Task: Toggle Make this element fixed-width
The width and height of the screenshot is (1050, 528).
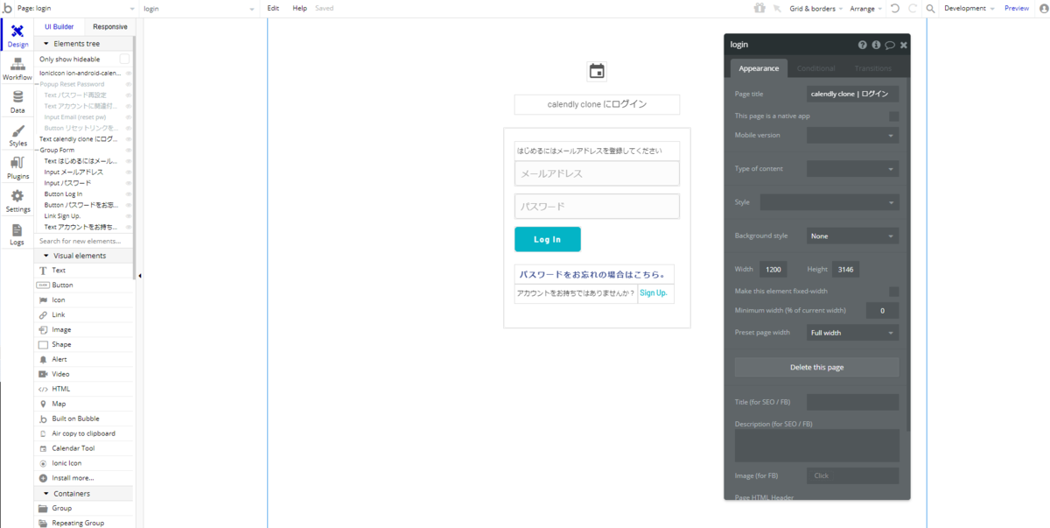Action: 893,291
